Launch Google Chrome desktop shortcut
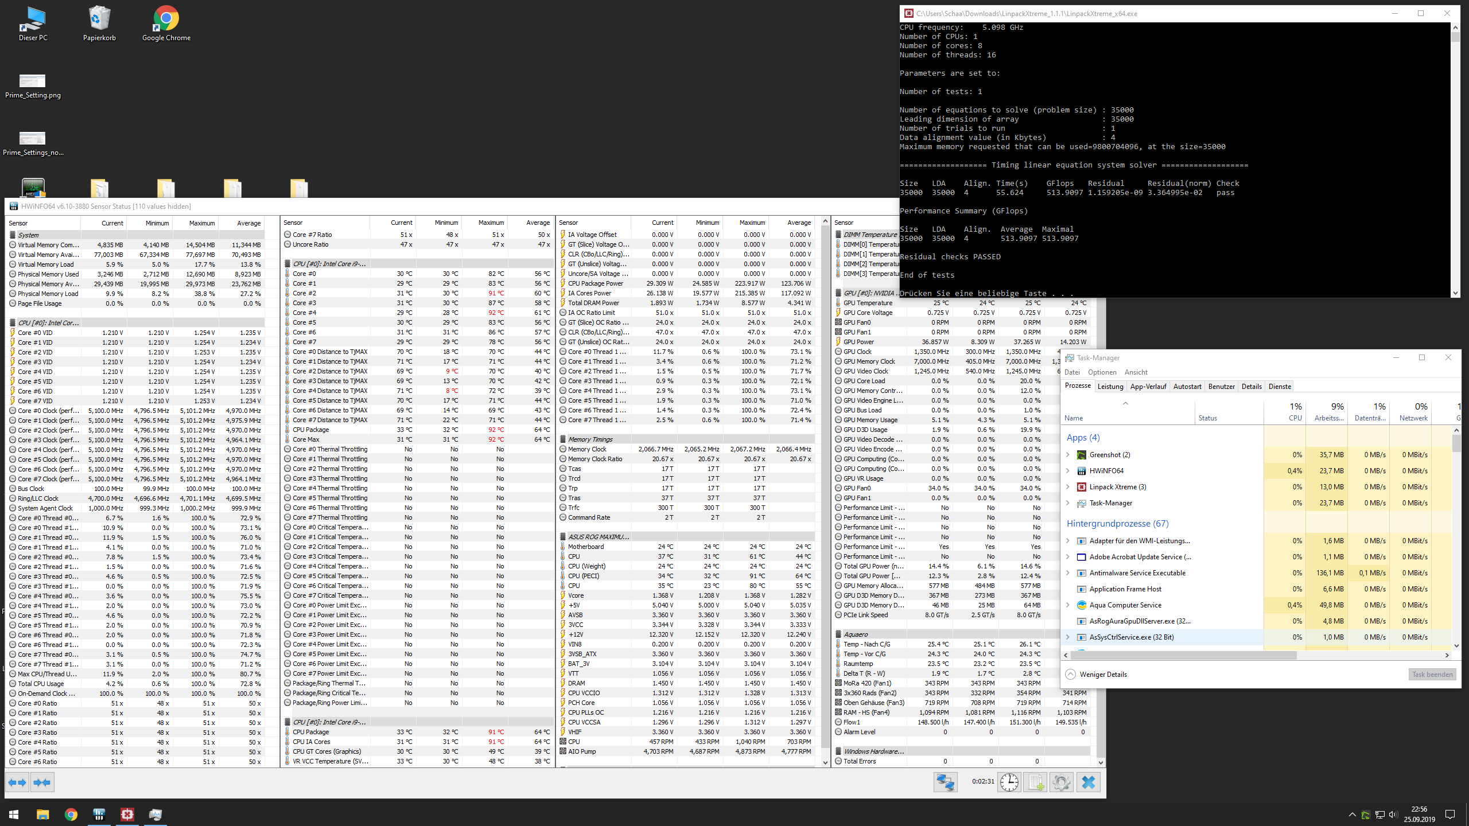The height and width of the screenshot is (826, 1469). 166,24
